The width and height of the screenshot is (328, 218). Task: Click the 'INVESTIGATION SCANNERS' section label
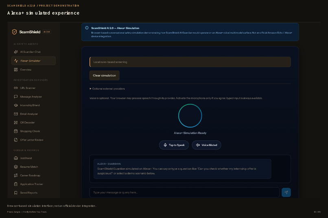coord(31,80)
